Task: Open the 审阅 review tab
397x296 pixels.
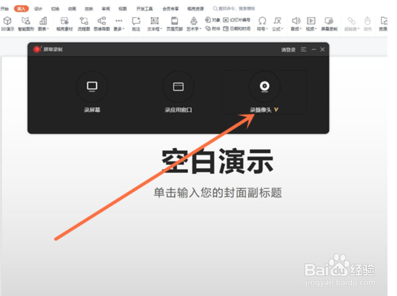Action: [106, 9]
